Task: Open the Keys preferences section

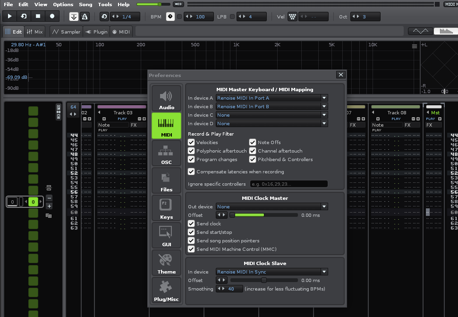Action: pos(166,208)
